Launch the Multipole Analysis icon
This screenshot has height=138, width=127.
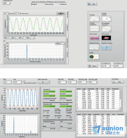94,47
